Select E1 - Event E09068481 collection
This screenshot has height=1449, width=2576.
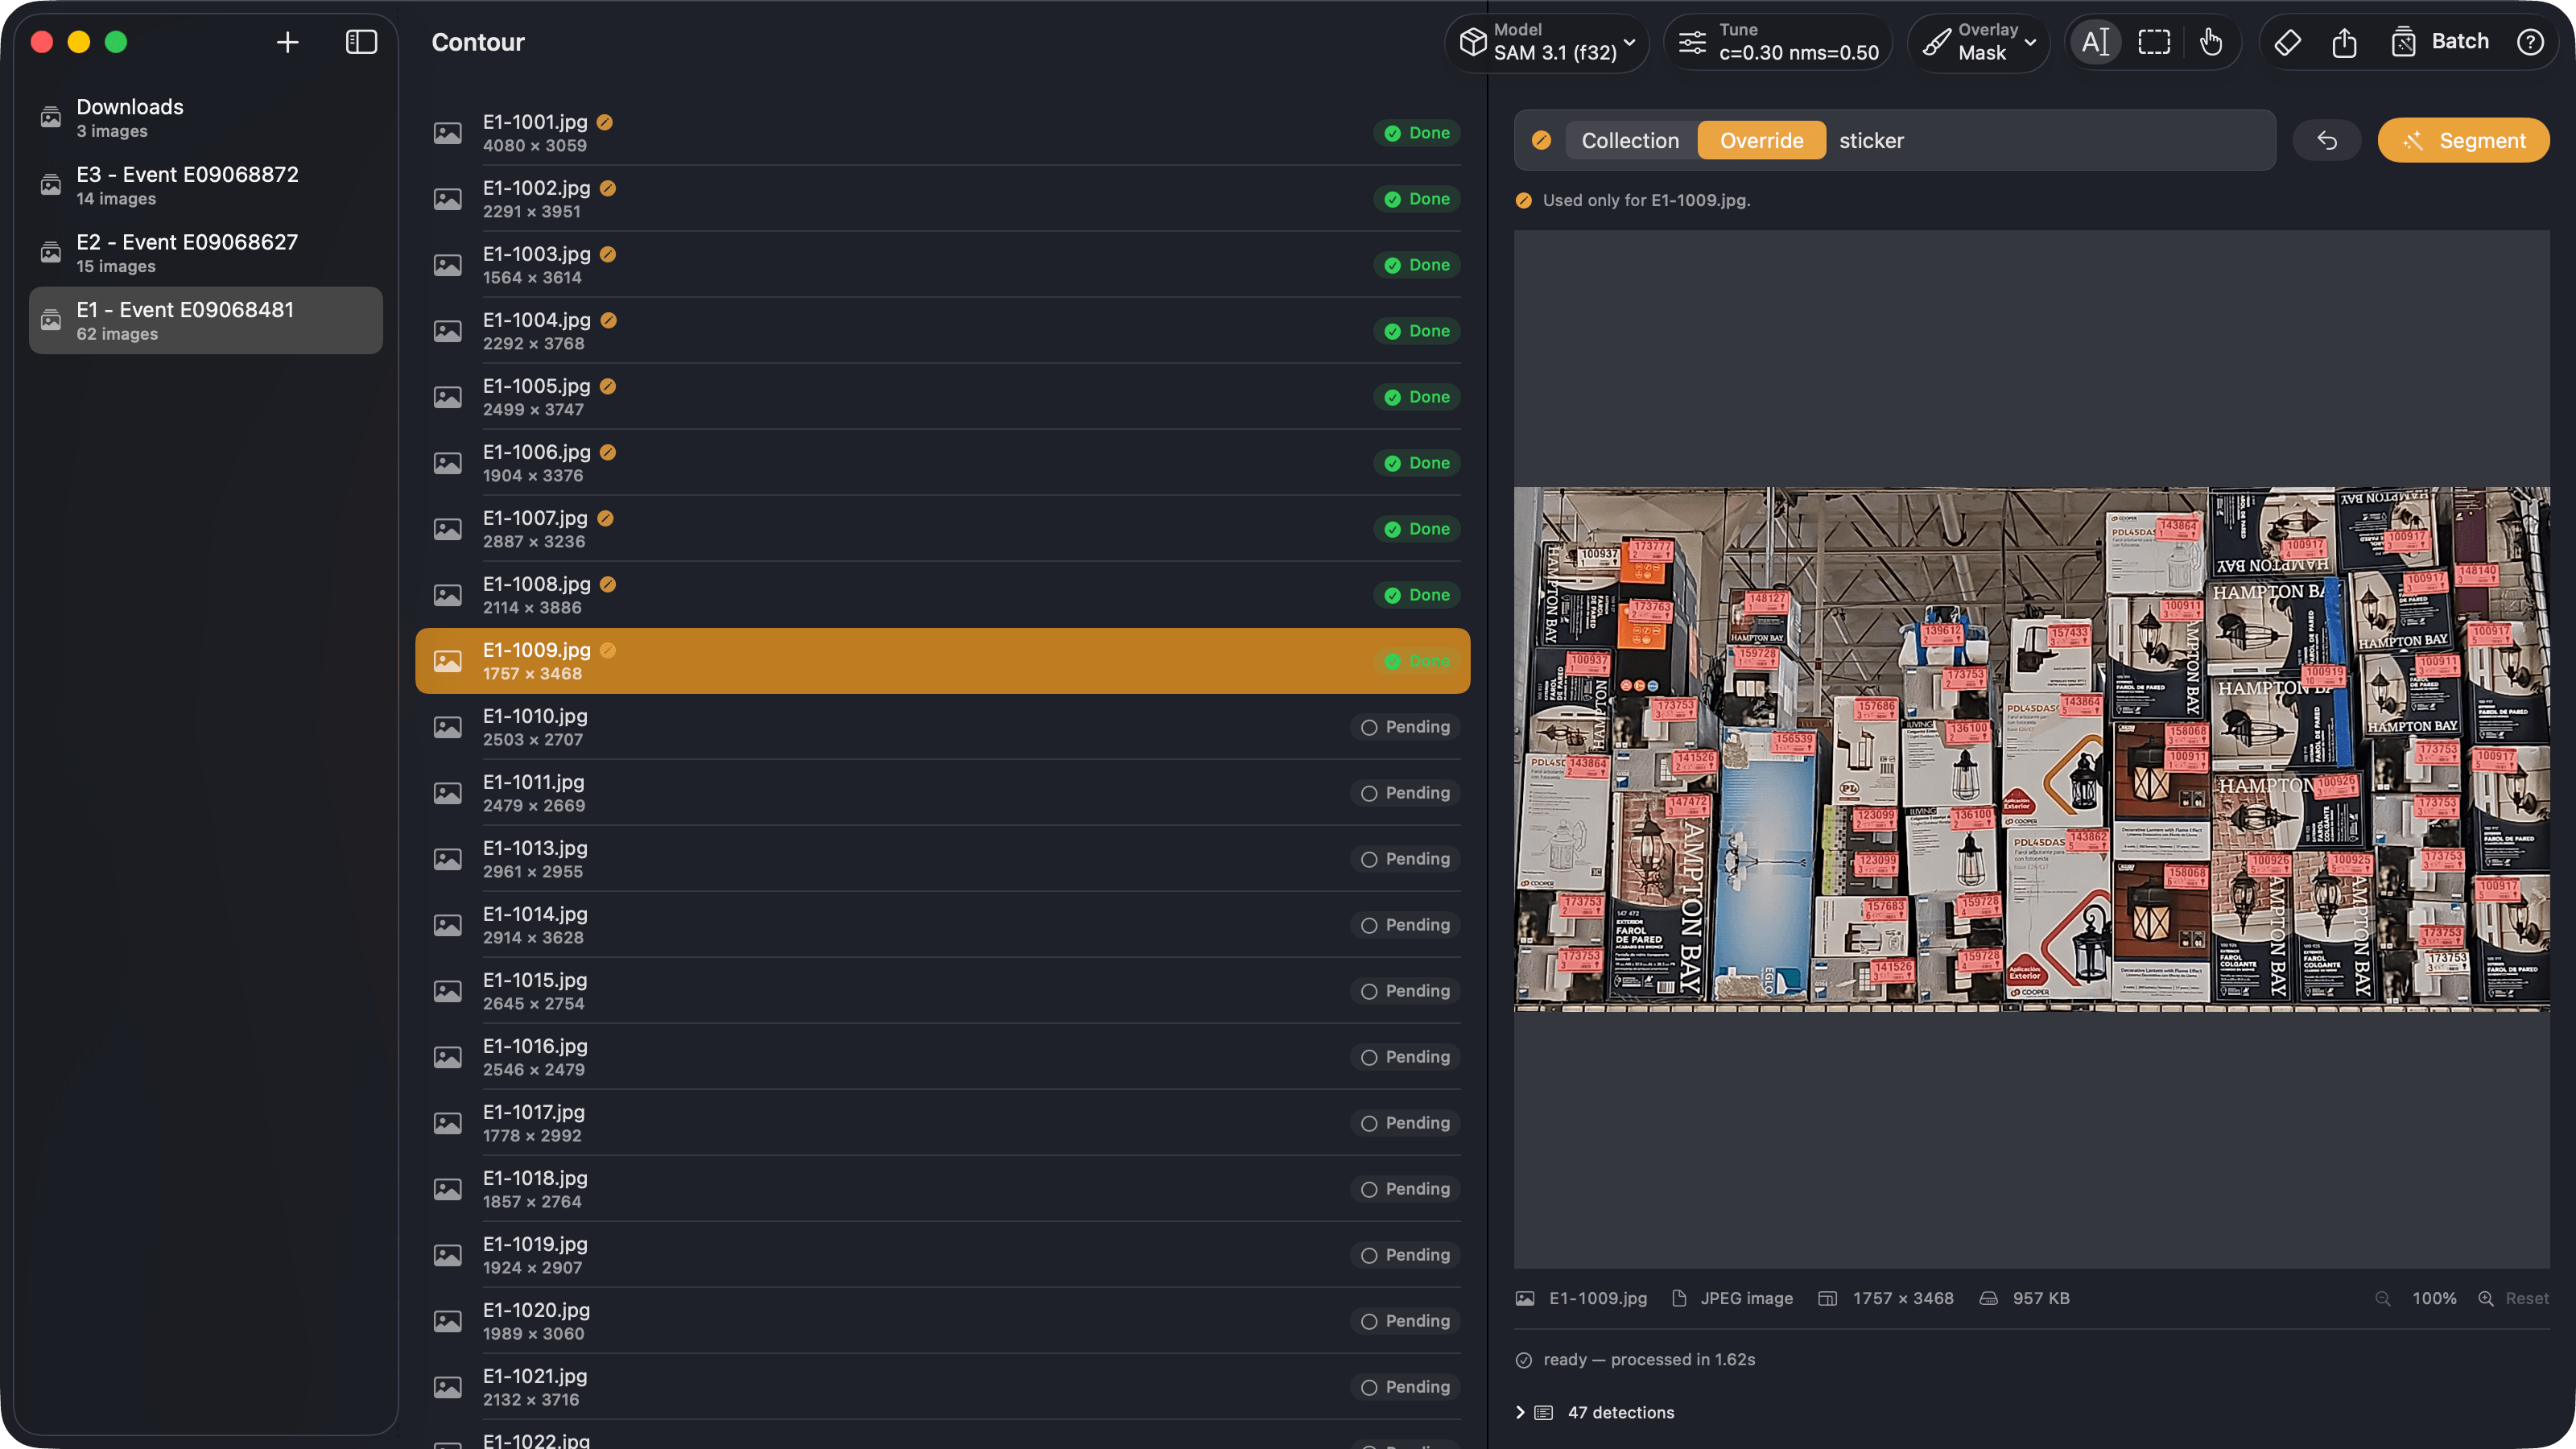coord(206,321)
